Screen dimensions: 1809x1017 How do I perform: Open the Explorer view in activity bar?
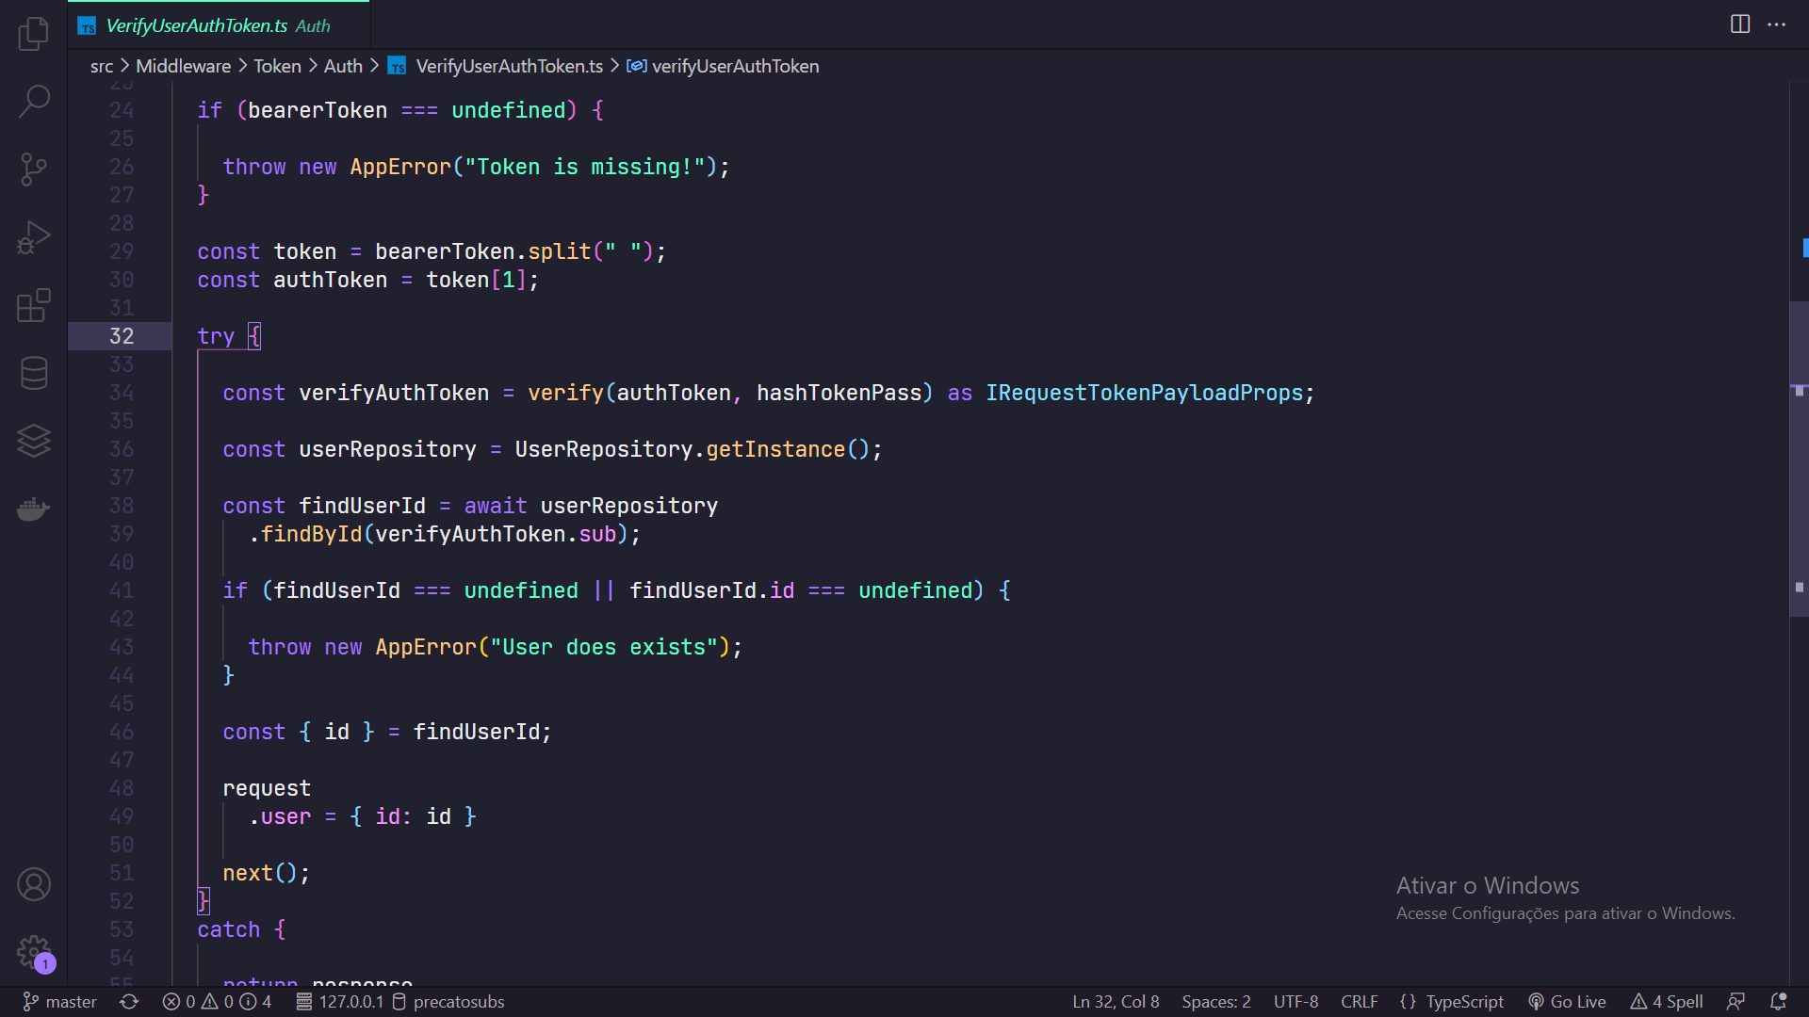[x=34, y=34]
